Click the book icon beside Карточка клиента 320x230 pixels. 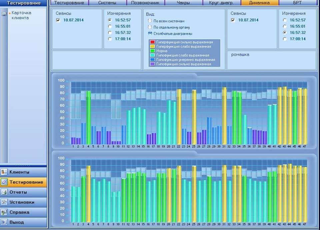[4, 14]
